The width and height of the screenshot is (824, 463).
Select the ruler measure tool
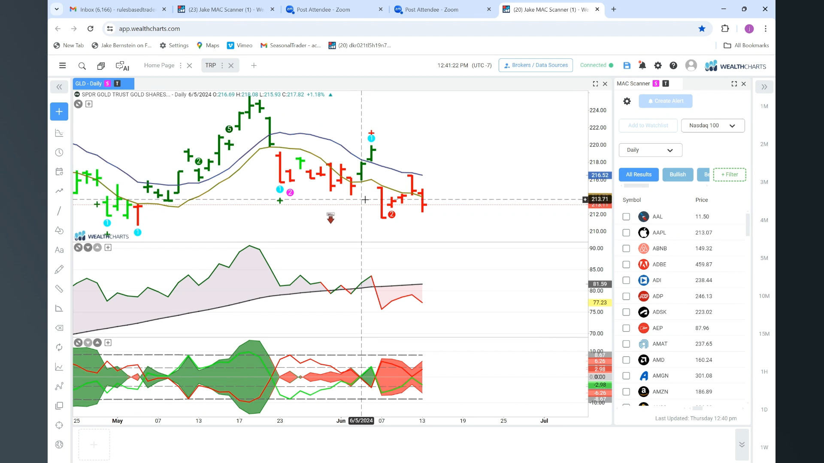click(x=59, y=289)
